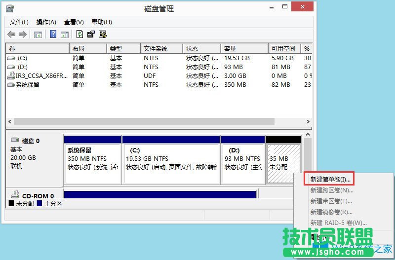Toggle the show/hide action pane icon
Screen dimensions: 395x260
(65, 35)
